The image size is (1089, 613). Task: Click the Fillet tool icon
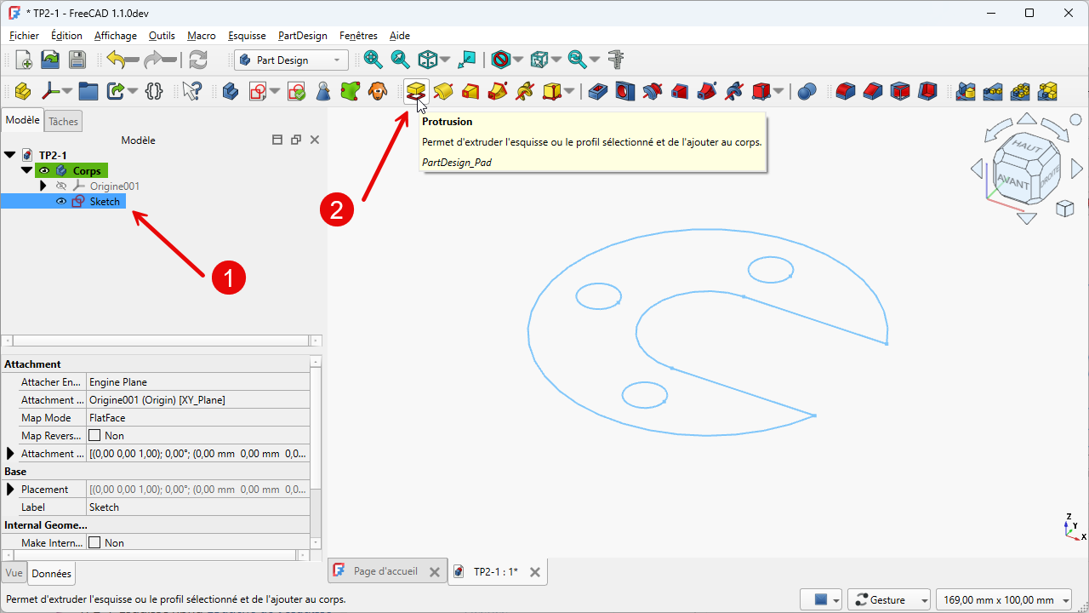click(x=845, y=90)
